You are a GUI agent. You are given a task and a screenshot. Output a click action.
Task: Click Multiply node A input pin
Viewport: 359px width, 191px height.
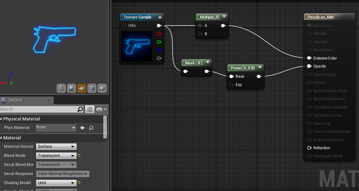tap(200, 25)
